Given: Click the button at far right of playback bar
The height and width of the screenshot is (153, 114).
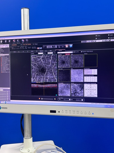Looking at the screenshot, I should coord(112,40).
